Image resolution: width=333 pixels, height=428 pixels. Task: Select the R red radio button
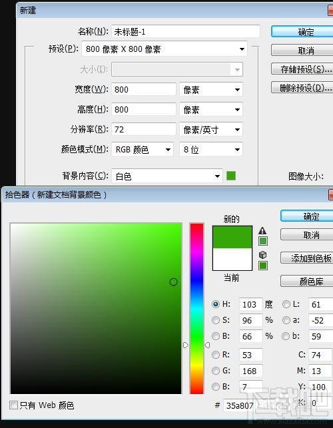[x=216, y=355]
